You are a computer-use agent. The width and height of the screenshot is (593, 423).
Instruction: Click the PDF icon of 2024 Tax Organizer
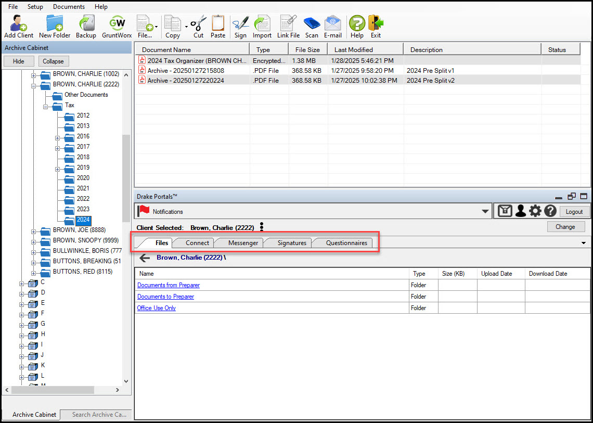pyautogui.click(x=142, y=60)
